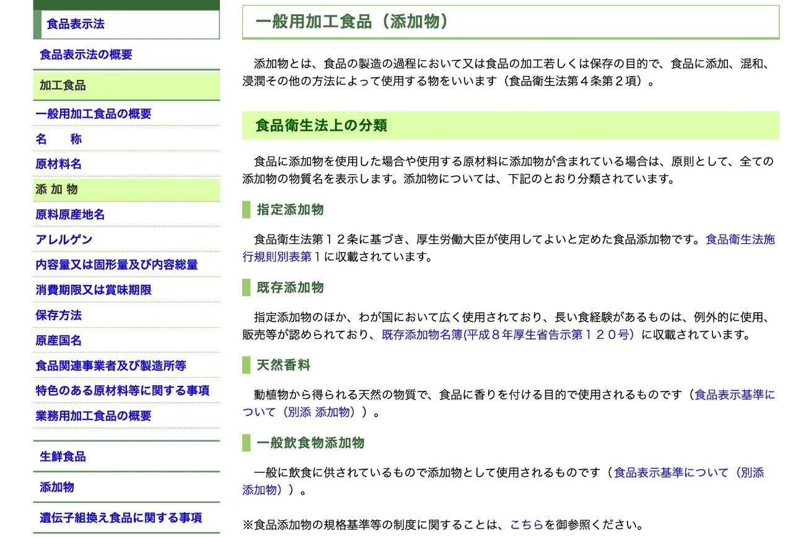
Task: Open 食品関連事業者及び製造所等 link
Action: (x=111, y=365)
